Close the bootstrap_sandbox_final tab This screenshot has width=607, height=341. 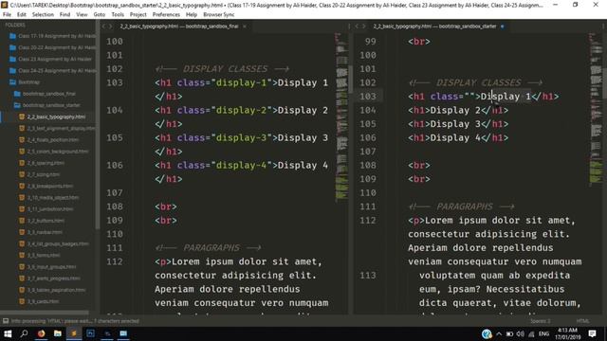coord(245,27)
